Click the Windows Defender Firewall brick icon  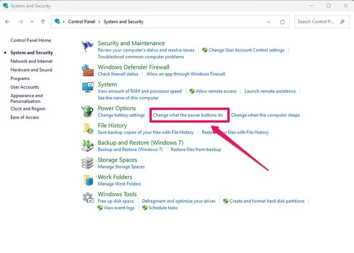(x=88, y=70)
